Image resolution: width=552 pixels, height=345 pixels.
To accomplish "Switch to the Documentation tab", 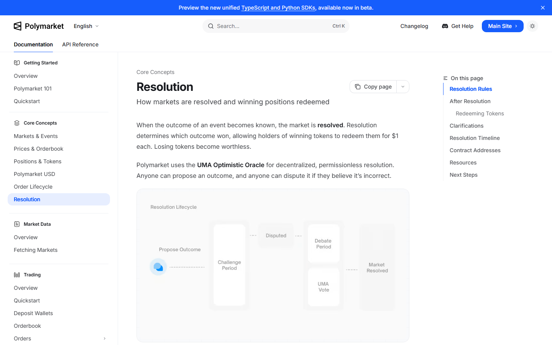I will pos(33,44).
